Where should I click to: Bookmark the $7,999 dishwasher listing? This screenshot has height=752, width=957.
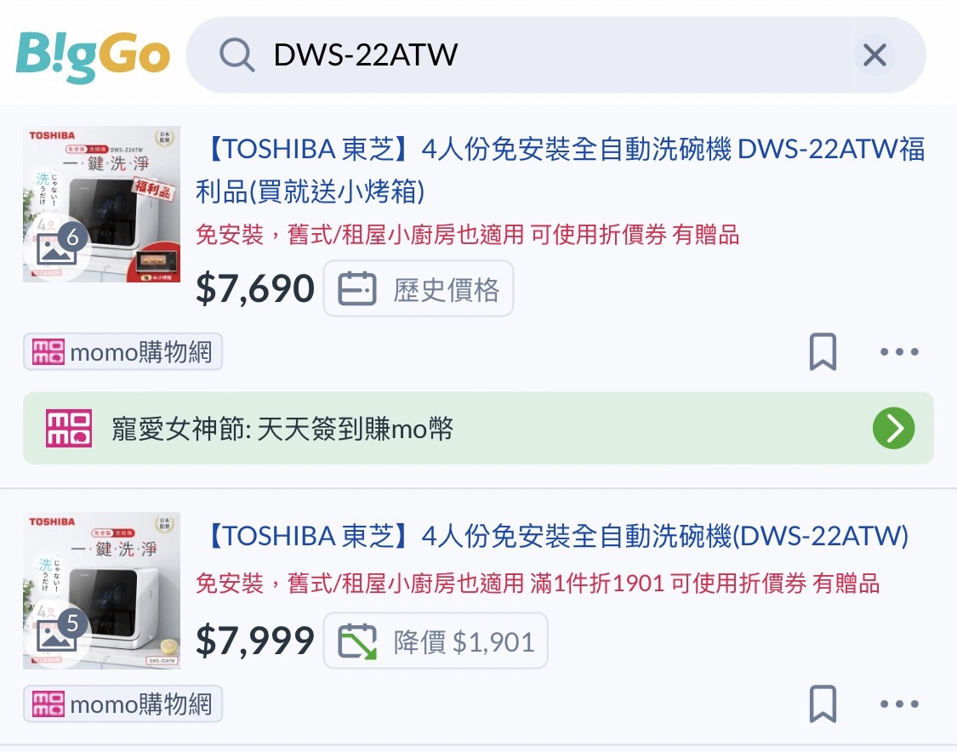tap(823, 704)
